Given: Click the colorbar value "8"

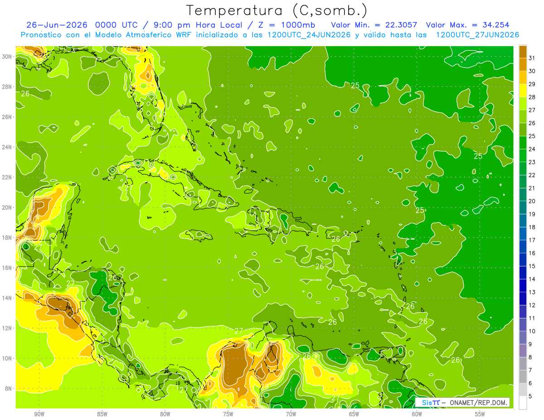Looking at the screenshot, I should coord(530,357).
